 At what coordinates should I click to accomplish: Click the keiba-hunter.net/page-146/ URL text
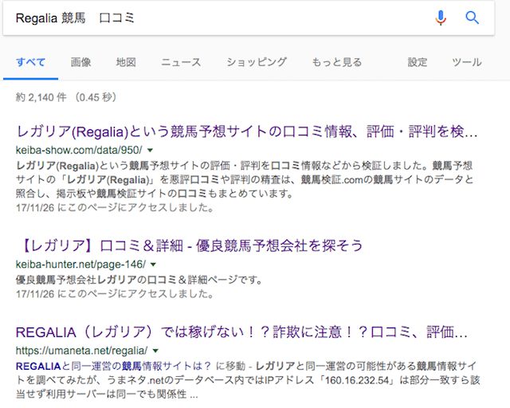click(80, 265)
